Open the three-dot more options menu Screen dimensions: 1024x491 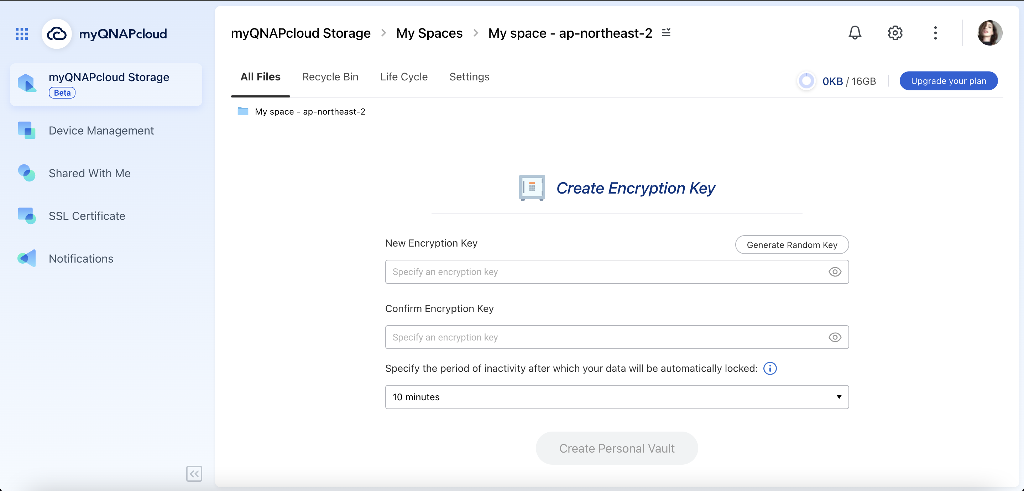(935, 33)
